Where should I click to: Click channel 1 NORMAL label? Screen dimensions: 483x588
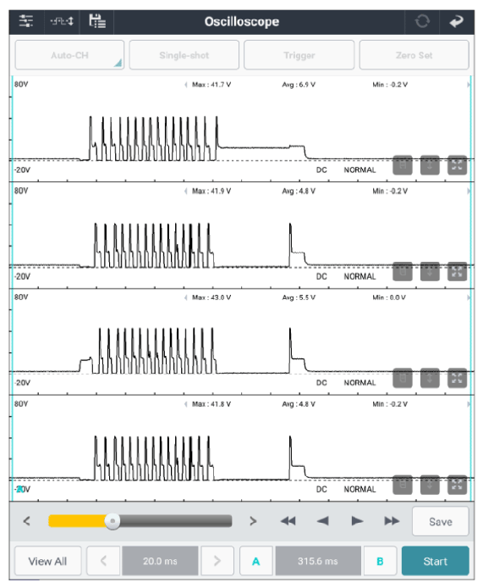360,170
